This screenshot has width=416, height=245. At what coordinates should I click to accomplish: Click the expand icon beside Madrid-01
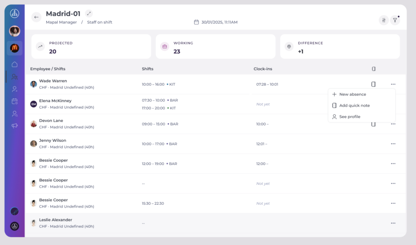(89, 14)
